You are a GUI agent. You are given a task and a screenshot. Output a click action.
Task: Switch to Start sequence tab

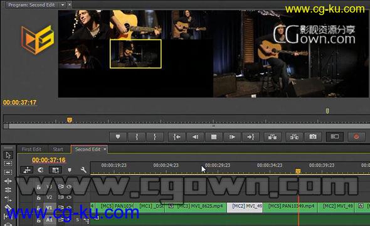[x=58, y=149]
